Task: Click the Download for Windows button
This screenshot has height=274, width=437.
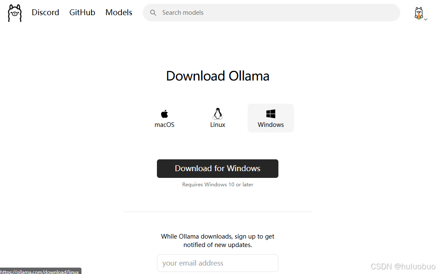Action: click(218, 169)
